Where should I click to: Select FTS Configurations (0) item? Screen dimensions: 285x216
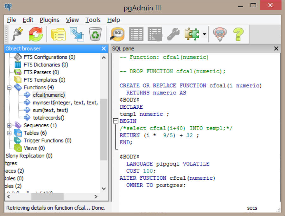[x=49, y=57]
